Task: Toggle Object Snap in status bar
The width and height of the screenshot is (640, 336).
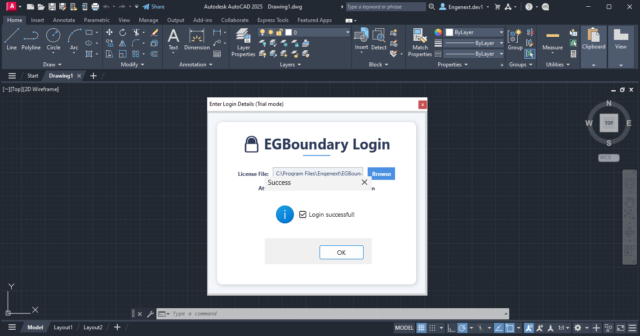Action: [510, 328]
